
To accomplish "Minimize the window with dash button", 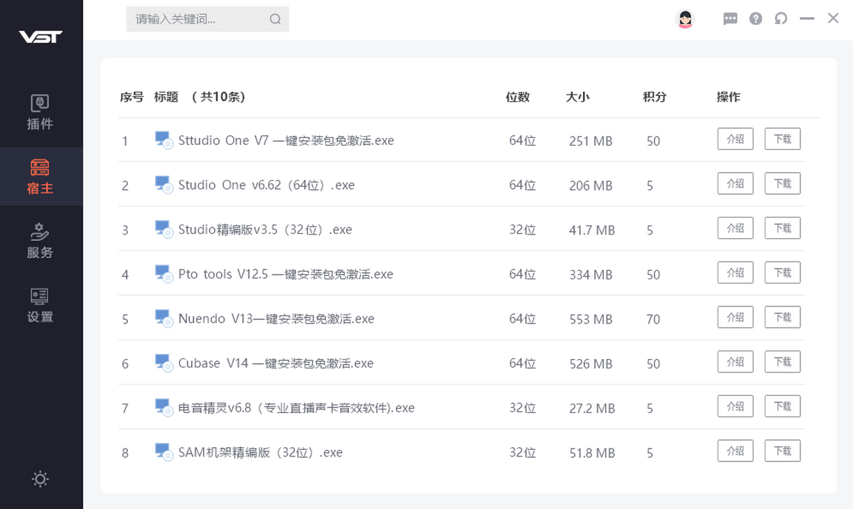I will click(807, 19).
